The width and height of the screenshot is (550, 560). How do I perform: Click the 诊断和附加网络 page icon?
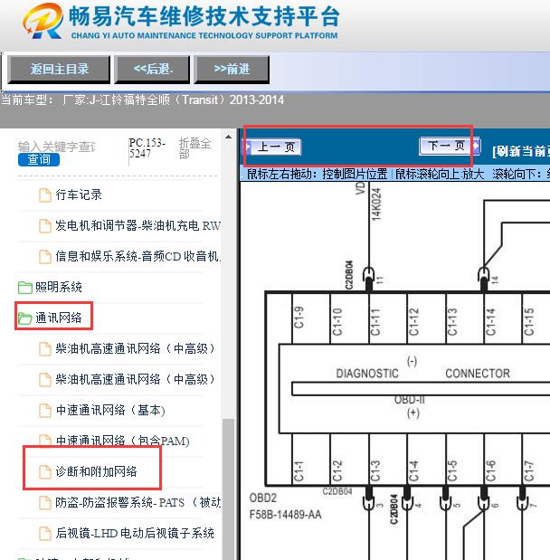pos(45,471)
